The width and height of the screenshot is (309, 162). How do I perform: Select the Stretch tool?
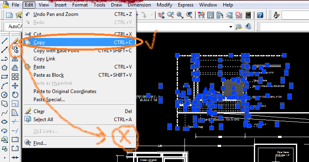click(x=15, y=113)
